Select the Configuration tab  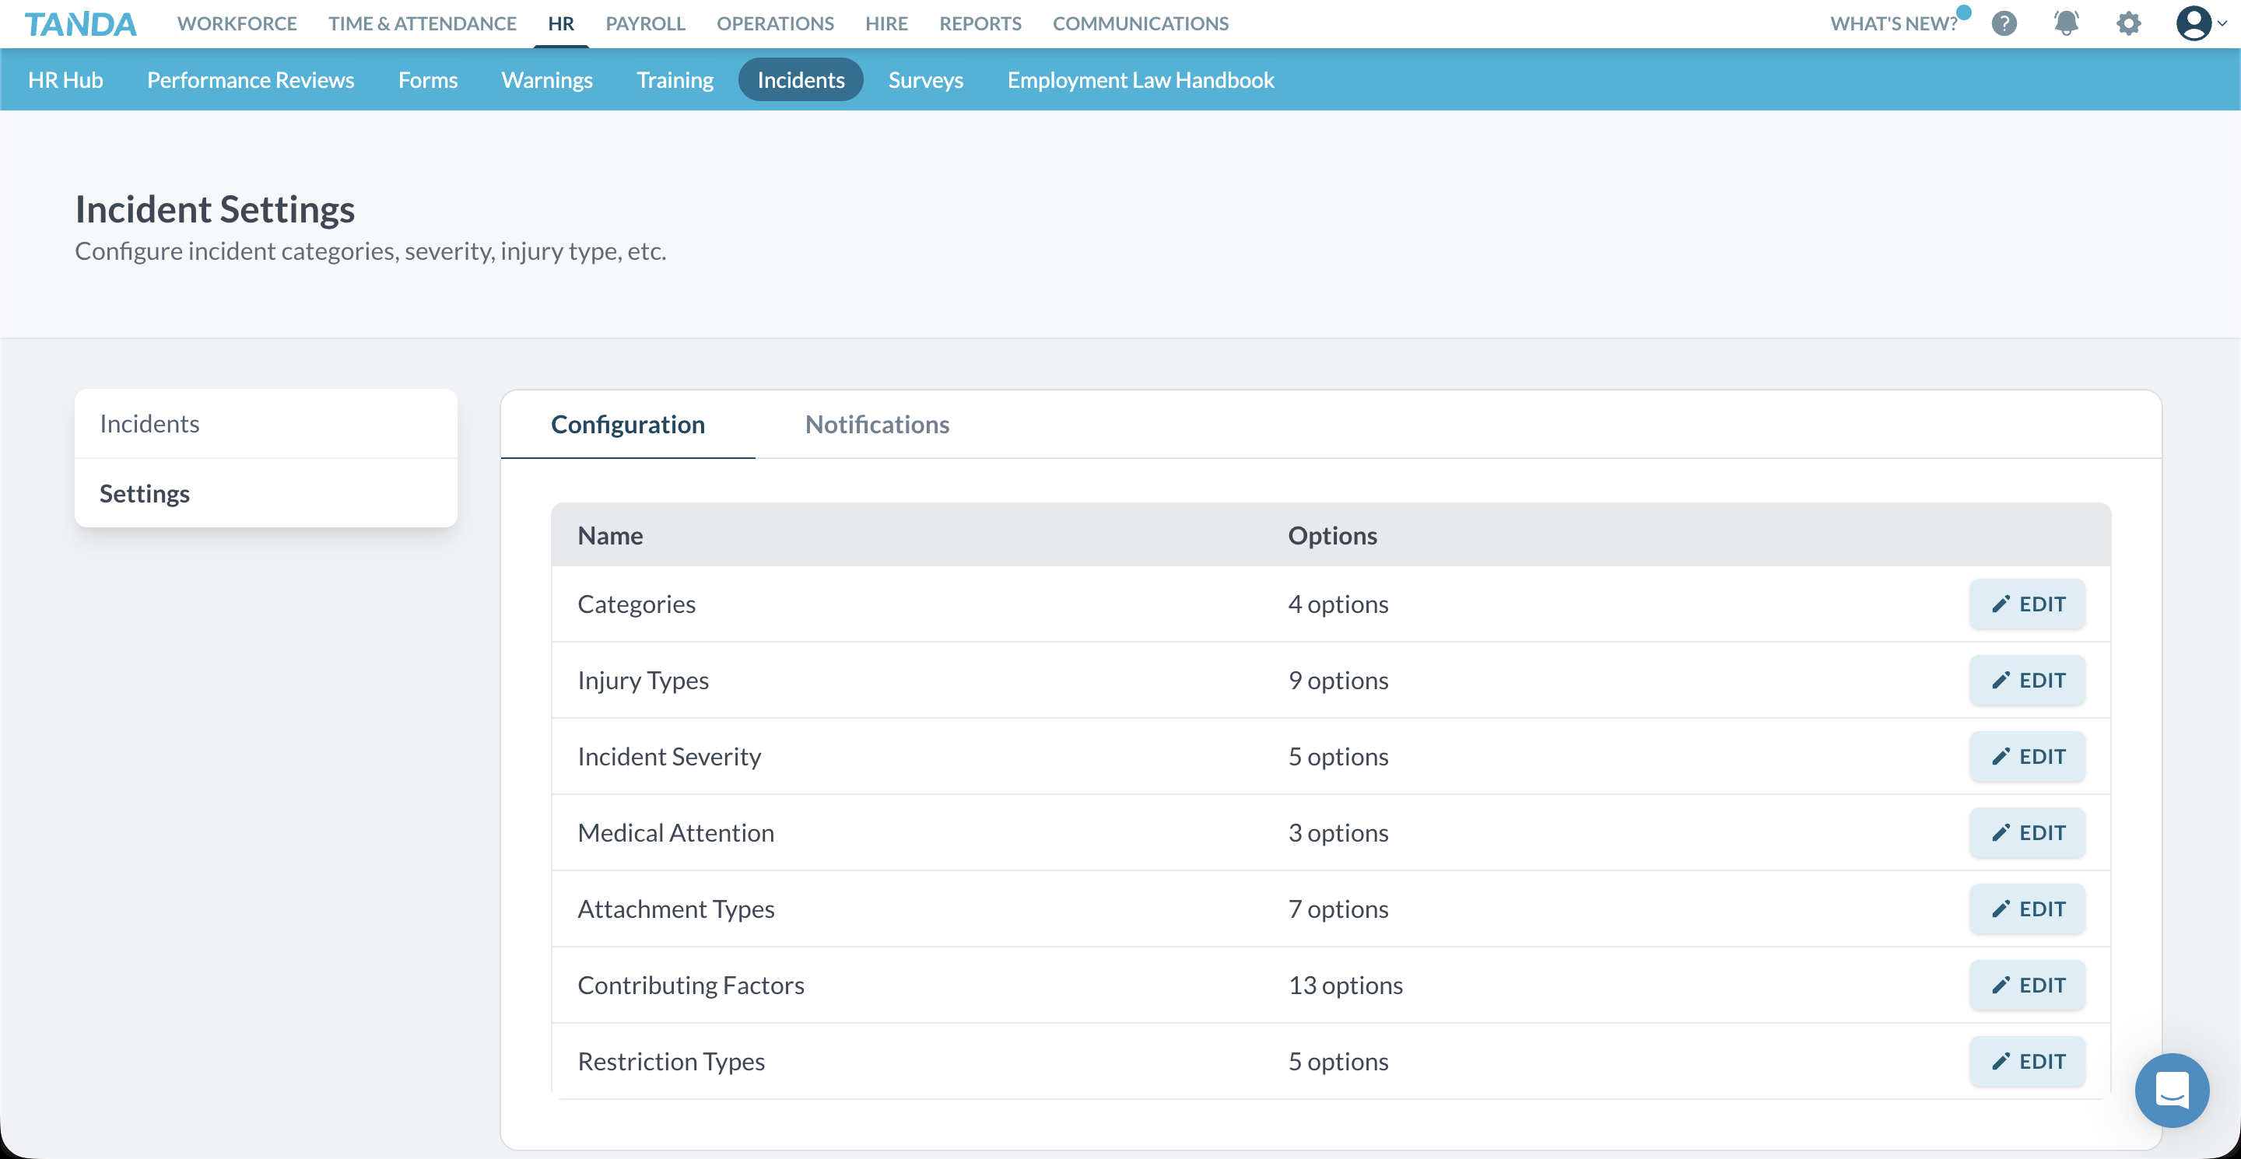[x=628, y=424]
